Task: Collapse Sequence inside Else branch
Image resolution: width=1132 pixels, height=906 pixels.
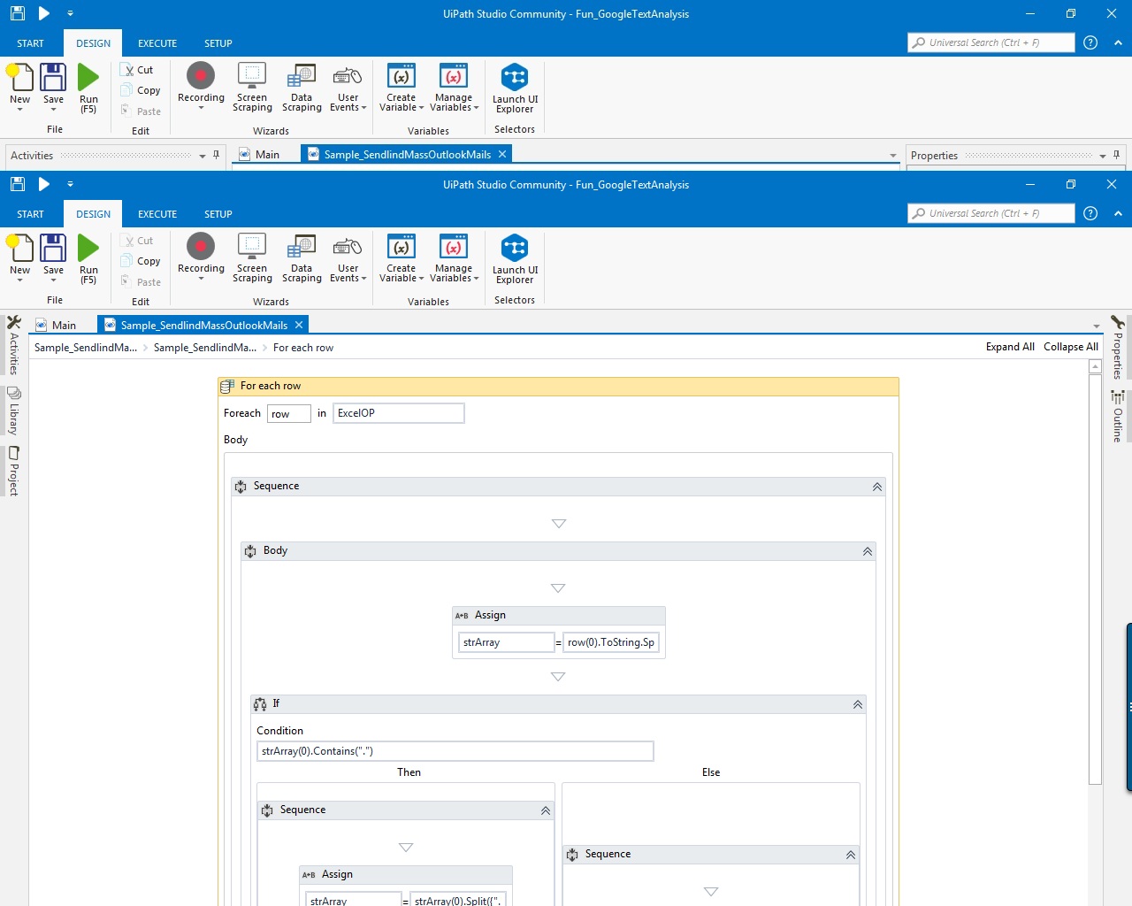Action: (851, 855)
